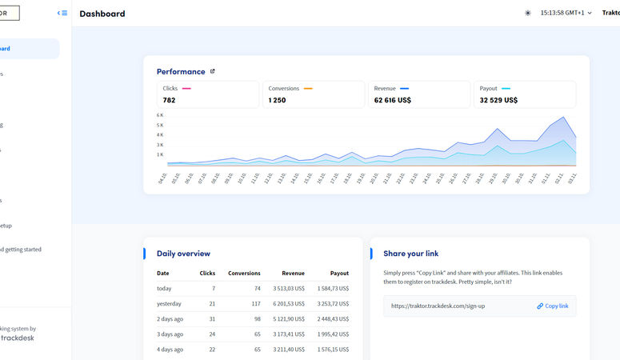Click the Daily overview heading
This screenshot has width=620, height=360.
point(183,254)
